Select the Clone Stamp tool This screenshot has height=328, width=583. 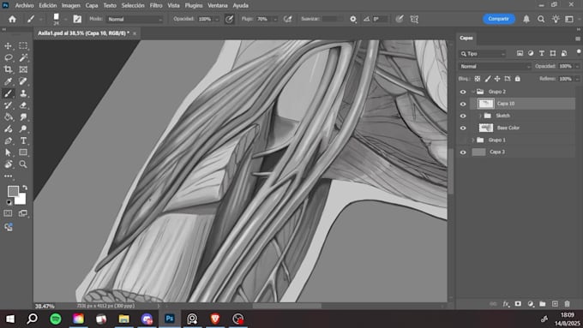point(23,93)
